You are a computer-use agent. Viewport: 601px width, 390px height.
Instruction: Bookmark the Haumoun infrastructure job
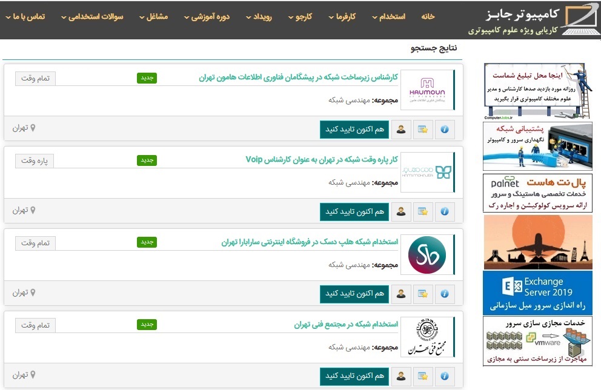tap(423, 130)
